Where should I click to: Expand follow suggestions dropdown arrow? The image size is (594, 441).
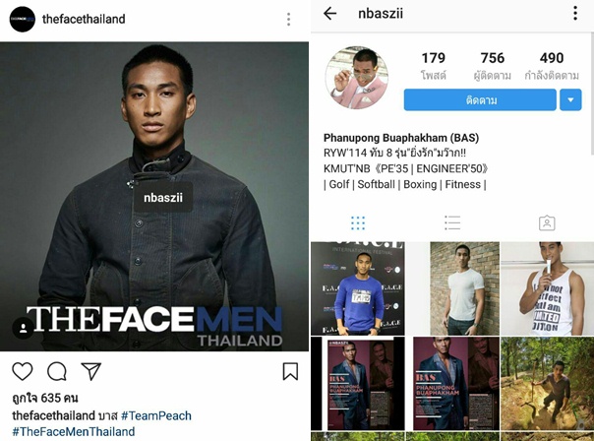[x=570, y=100]
